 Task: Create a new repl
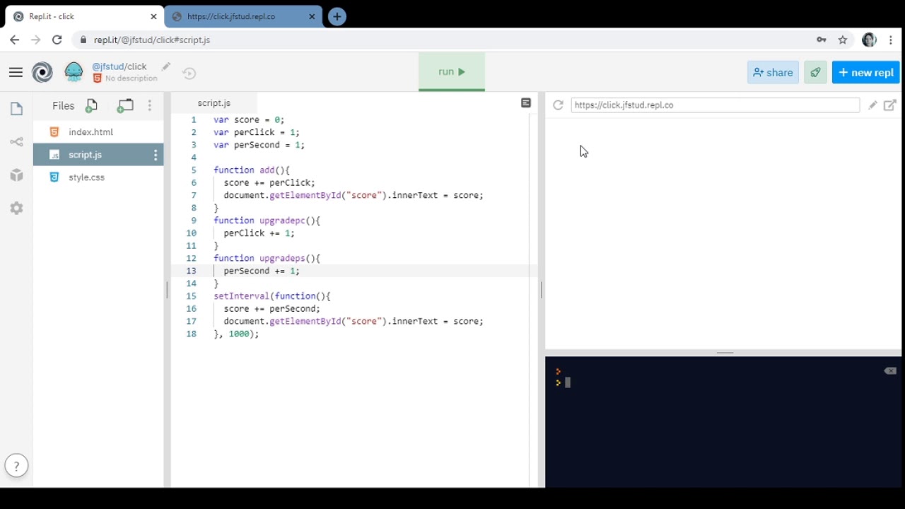[x=865, y=72]
